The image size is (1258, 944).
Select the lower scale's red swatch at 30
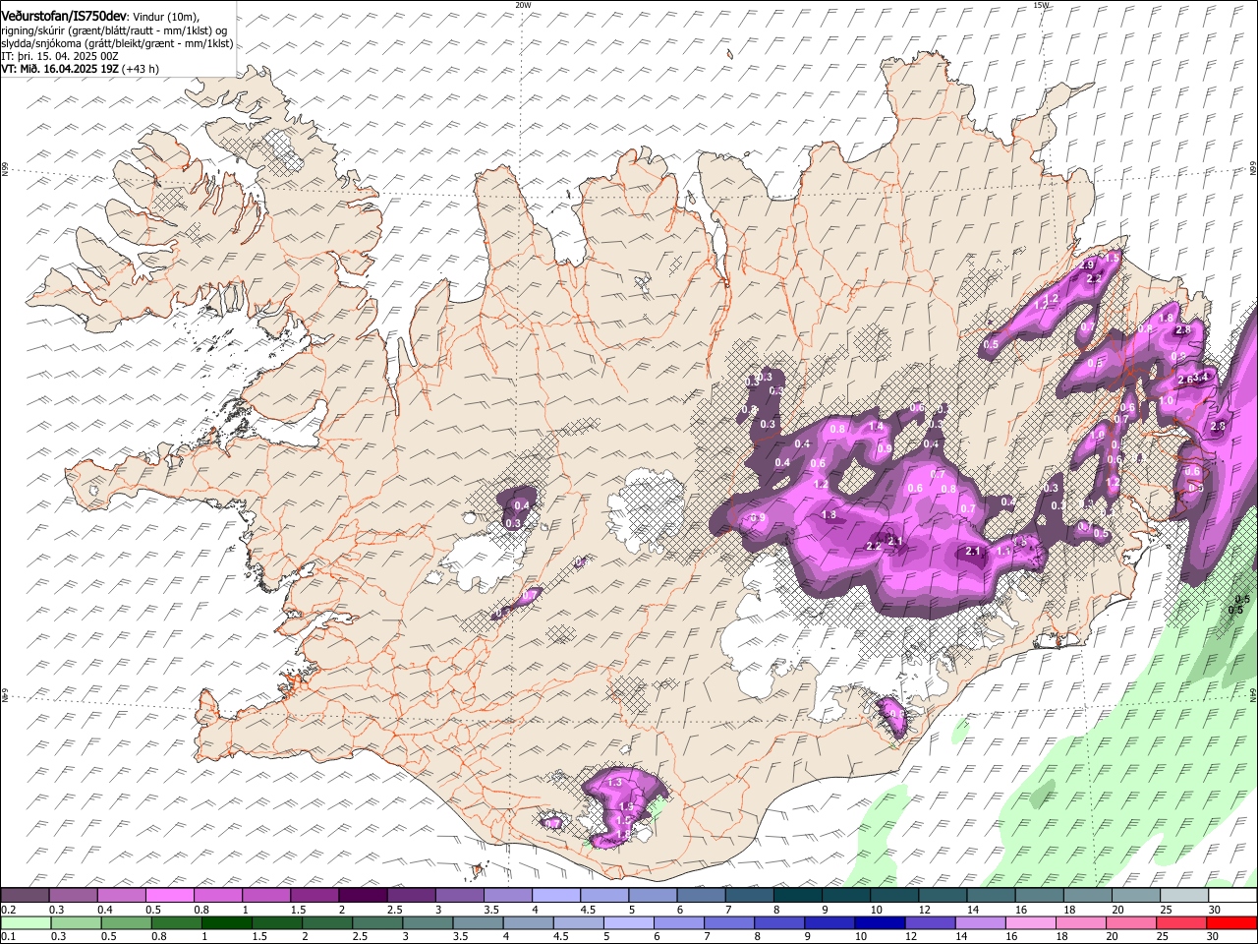[x=1232, y=923]
